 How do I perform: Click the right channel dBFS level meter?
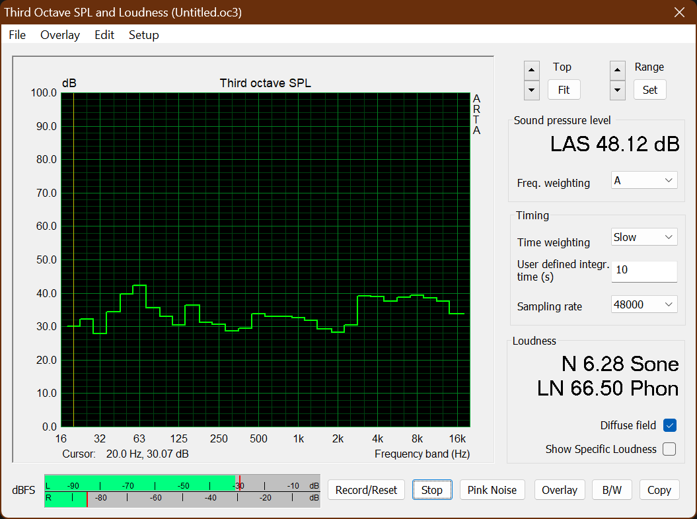click(182, 499)
